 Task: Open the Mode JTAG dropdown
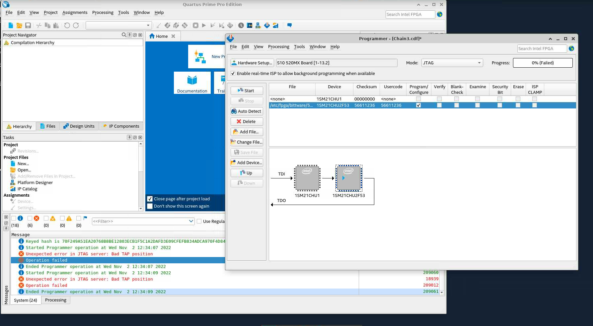[x=452, y=63]
